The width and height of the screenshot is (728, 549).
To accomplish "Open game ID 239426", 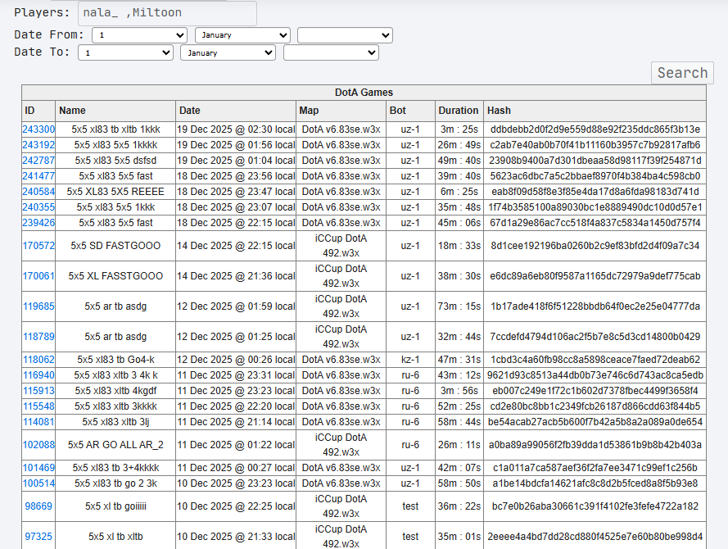I will (x=38, y=223).
